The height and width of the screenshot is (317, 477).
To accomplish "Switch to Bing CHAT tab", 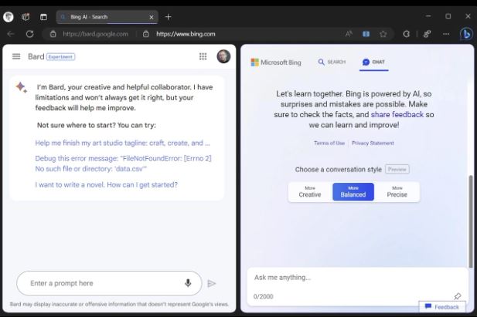I will click(x=373, y=62).
